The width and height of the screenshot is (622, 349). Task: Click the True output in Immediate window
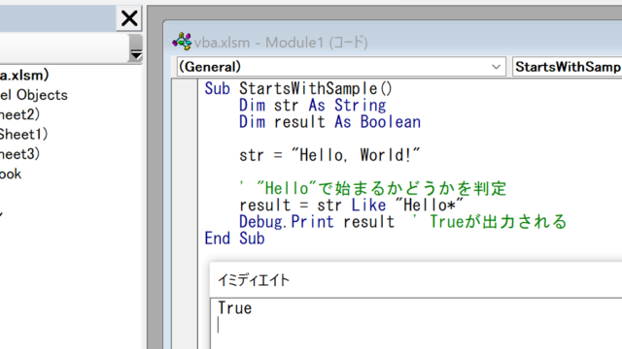(235, 308)
